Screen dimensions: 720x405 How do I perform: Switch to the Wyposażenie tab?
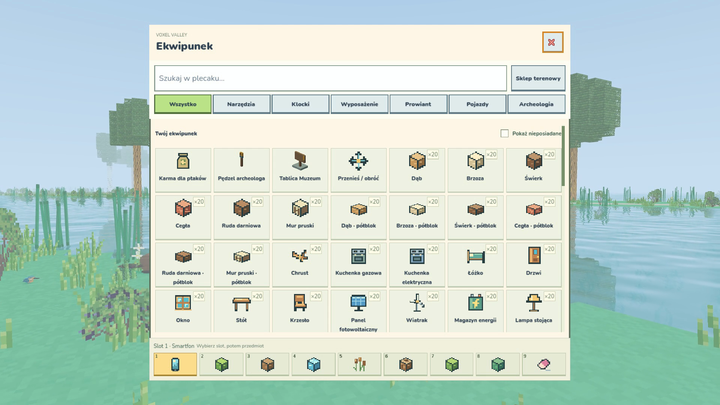(x=359, y=104)
